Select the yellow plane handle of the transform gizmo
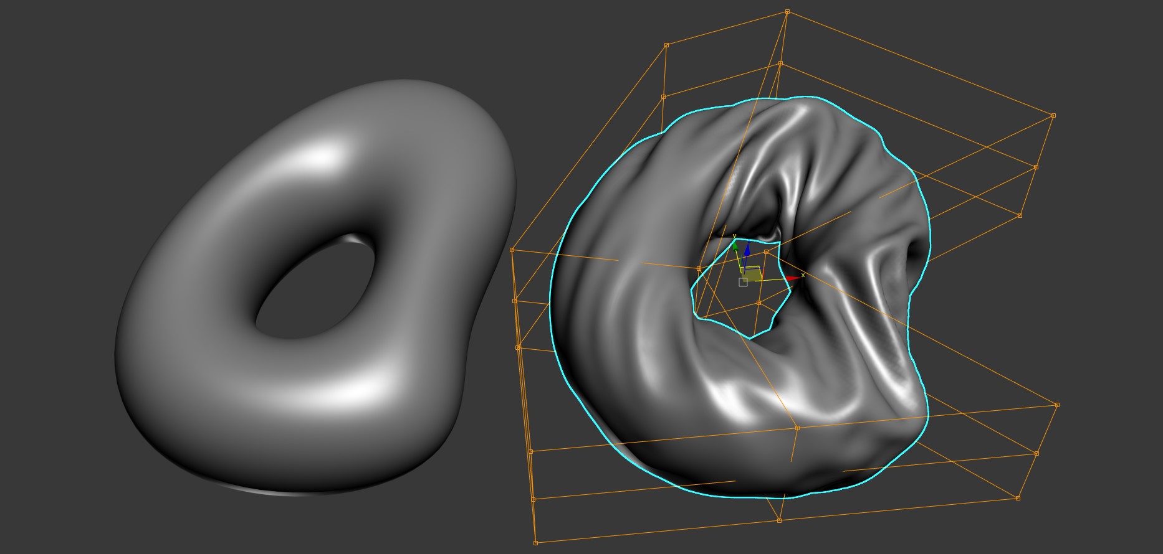 (752, 274)
